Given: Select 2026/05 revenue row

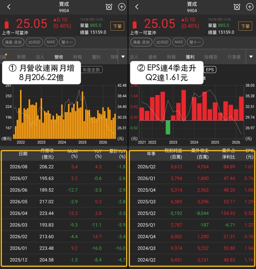Looking at the screenshot, I should (x=64, y=202).
